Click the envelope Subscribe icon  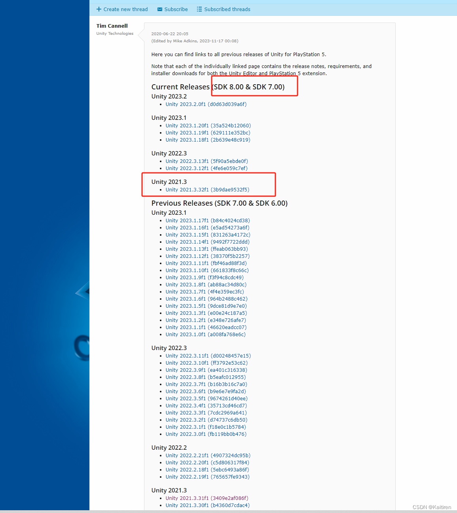pos(160,9)
